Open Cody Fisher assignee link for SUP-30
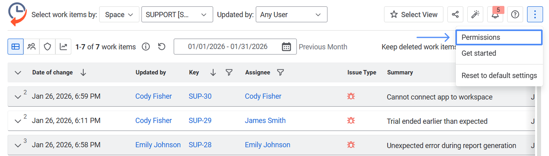549x156 pixels. 263,96
